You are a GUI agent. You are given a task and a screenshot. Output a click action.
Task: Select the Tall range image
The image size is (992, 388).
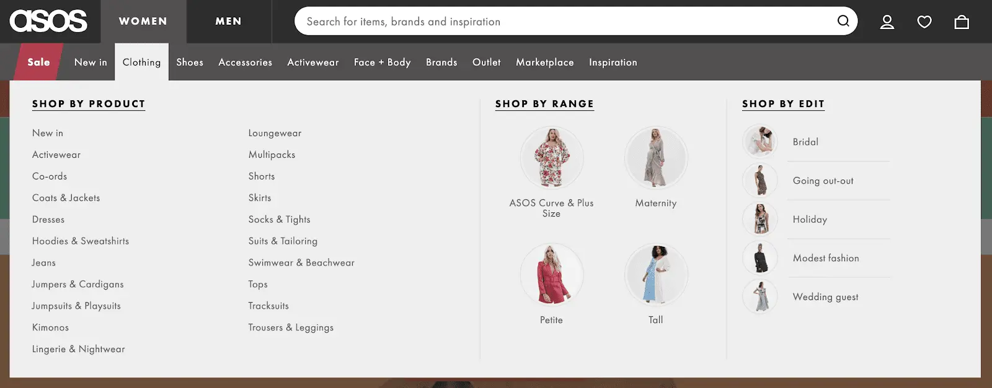click(656, 274)
